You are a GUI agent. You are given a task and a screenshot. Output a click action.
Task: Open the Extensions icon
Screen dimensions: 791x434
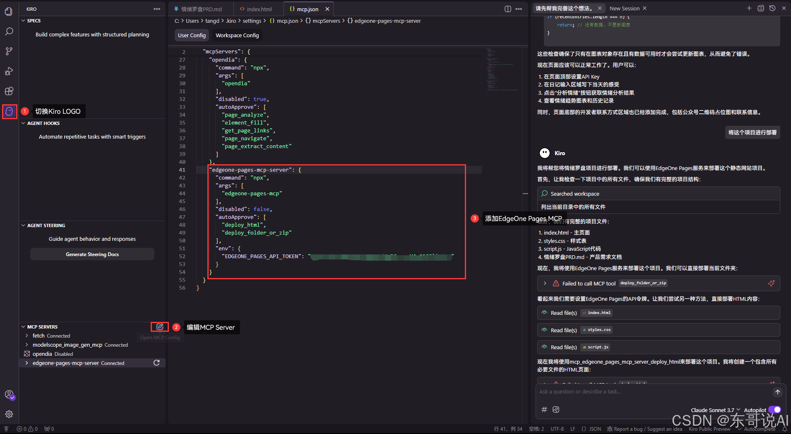tap(9, 91)
